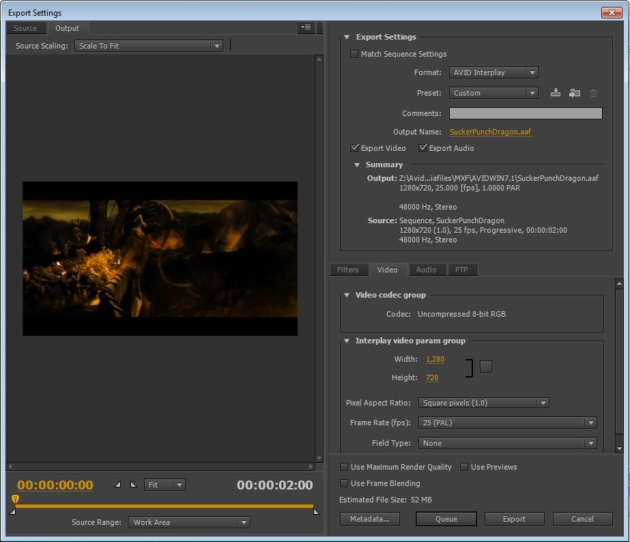Enable the Use Previews checkbox

click(464, 467)
